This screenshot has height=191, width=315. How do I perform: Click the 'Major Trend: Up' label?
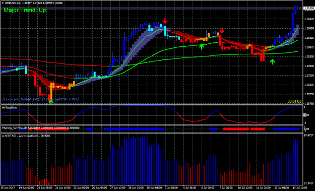25,10
